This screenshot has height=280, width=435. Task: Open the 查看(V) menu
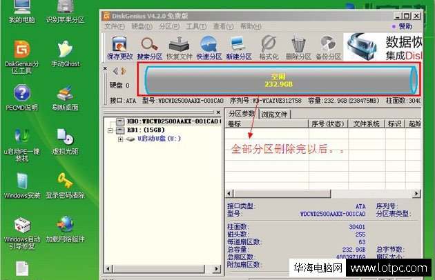(x=223, y=26)
